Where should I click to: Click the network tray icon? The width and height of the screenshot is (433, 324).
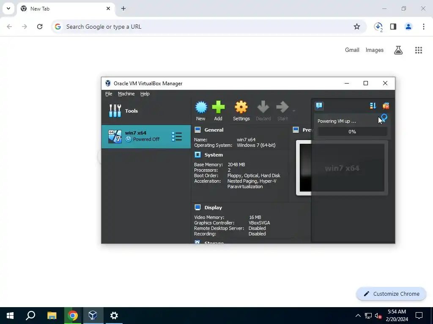(368, 316)
